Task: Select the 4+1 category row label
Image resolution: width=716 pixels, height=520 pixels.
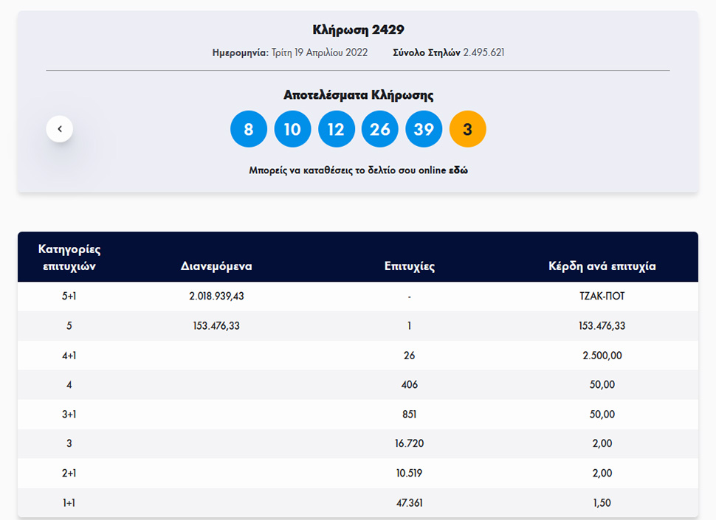Action: point(69,356)
